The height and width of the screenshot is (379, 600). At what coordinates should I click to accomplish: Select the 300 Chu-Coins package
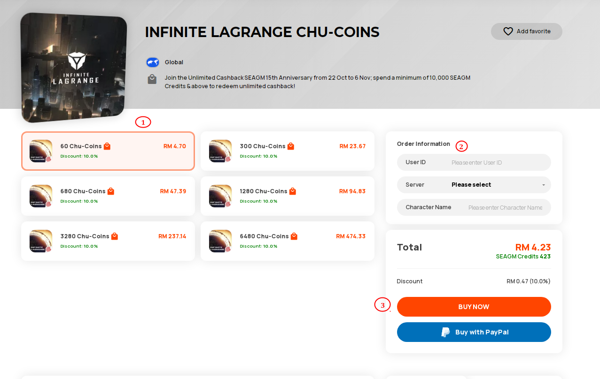tap(288, 151)
